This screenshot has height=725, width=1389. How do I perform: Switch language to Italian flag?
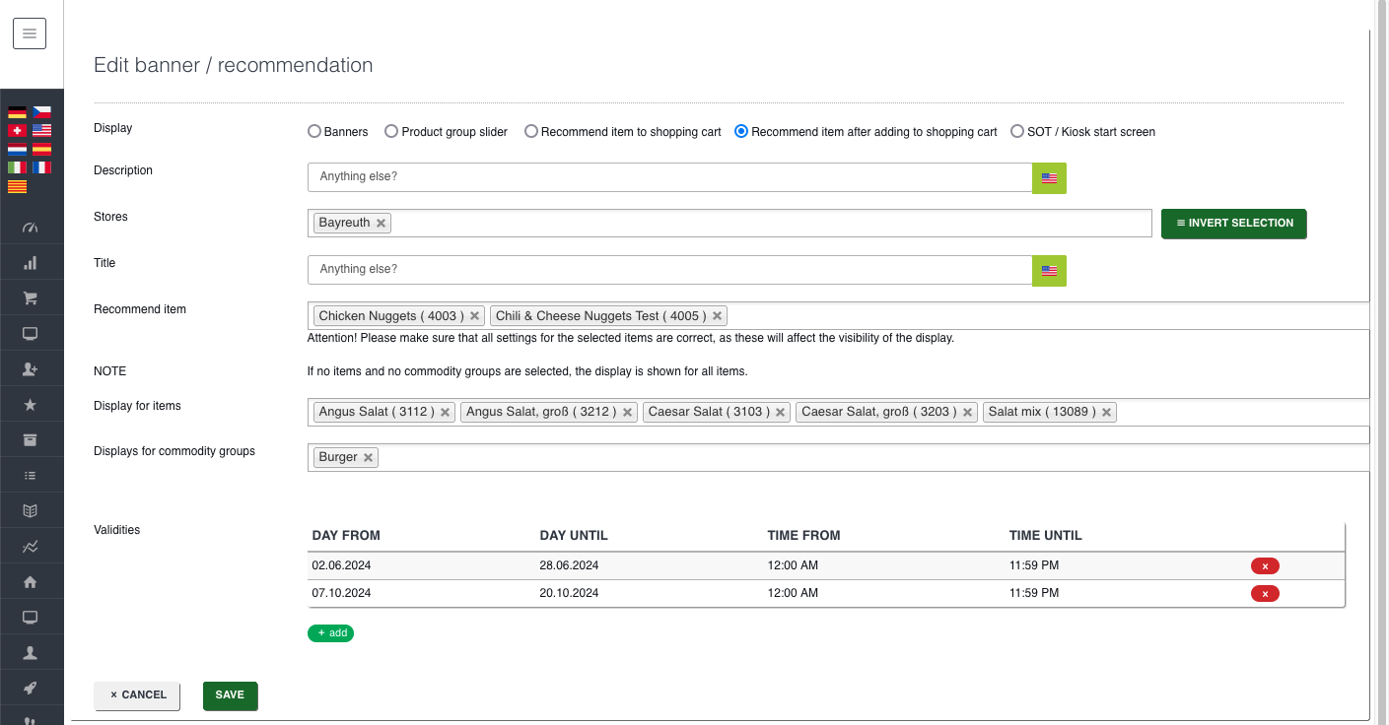tap(17, 168)
